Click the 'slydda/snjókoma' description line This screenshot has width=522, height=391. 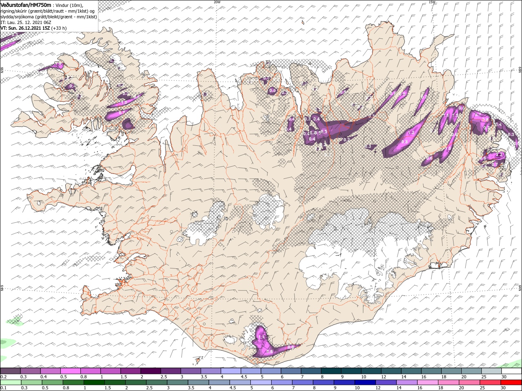click(x=49, y=17)
